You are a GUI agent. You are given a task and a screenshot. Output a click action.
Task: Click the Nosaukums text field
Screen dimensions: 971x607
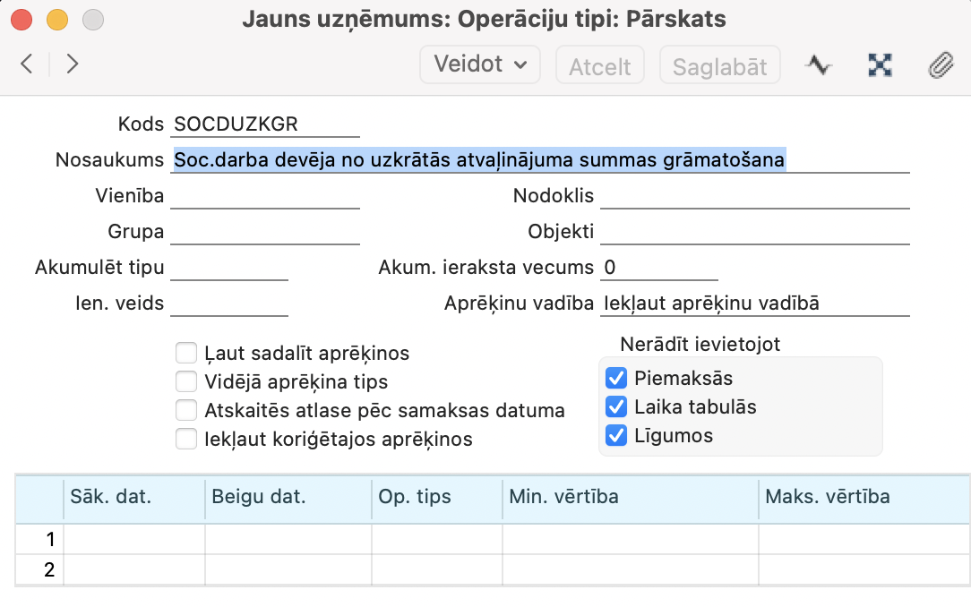click(540, 159)
